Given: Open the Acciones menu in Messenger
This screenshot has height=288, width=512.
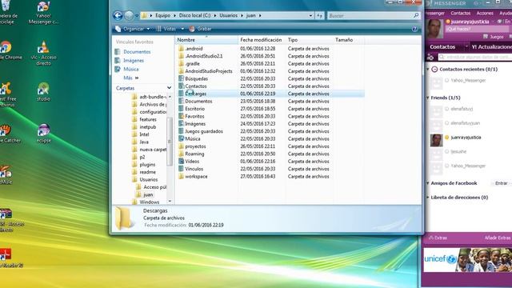Looking at the screenshot, I should click(x=485, y=13).
